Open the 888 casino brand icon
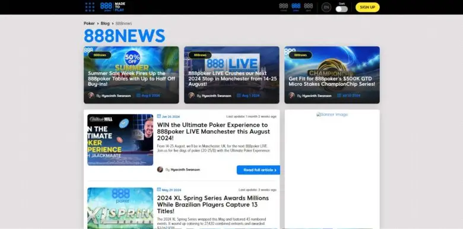Viewport: 463px width, 229px height. [x=284, y=7]
